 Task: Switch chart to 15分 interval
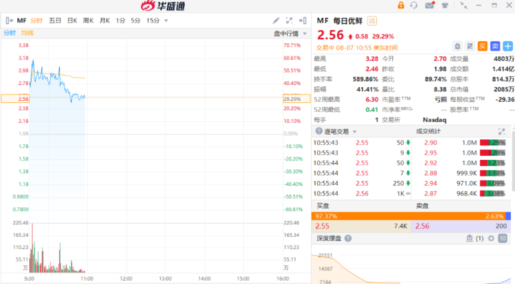pos(152,21)
